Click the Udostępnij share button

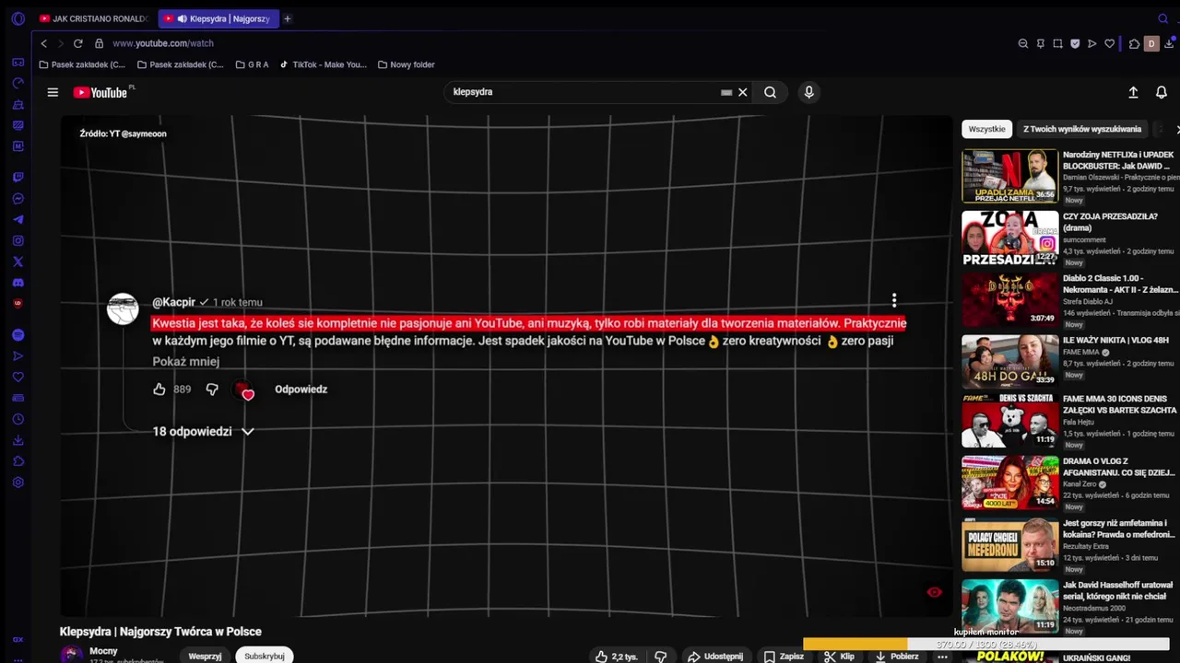tap(715, 657)
